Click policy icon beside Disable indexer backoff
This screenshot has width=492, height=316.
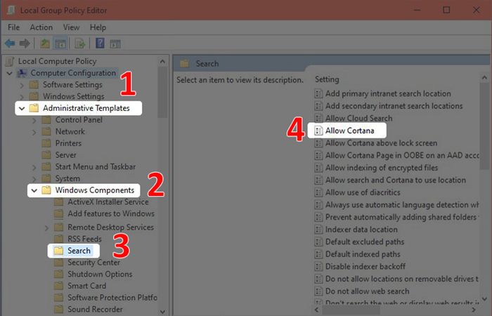(318, 266)
